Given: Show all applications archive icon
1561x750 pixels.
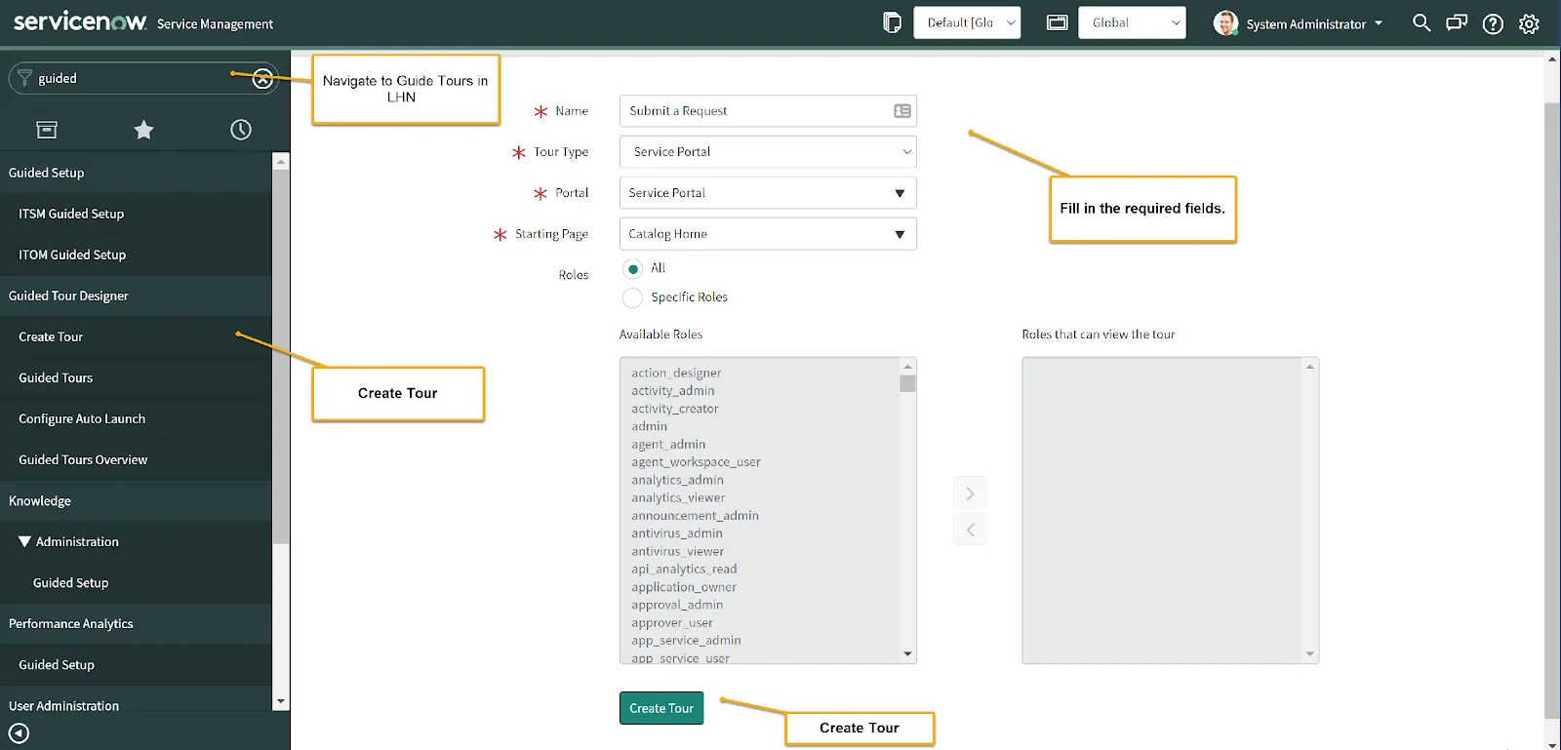Looking at the screenshot, I should coord(47,130).
